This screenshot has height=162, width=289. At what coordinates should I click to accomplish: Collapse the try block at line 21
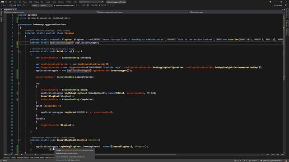click(19, 83)
